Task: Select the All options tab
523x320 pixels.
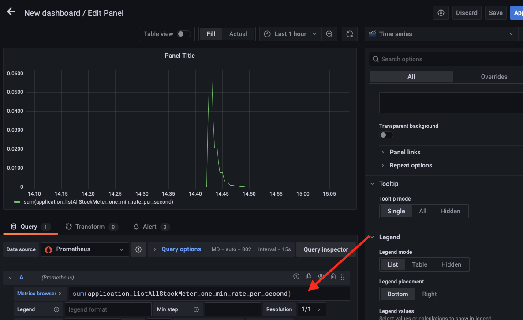Action: (411, 77)
